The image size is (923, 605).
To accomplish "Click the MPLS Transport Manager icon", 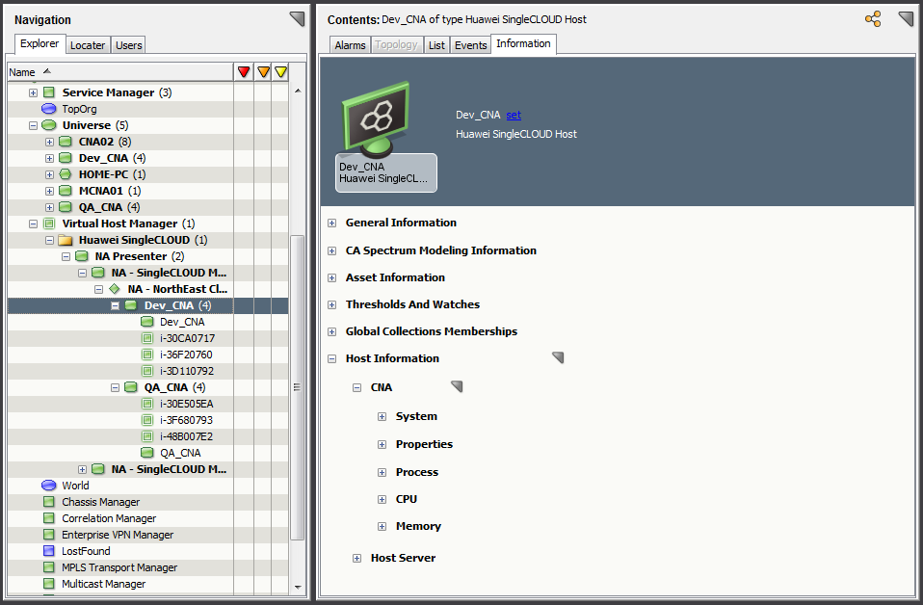I will point(49,567).
